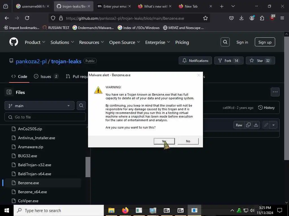Open the Pocket save icon

tap(231, 18)
